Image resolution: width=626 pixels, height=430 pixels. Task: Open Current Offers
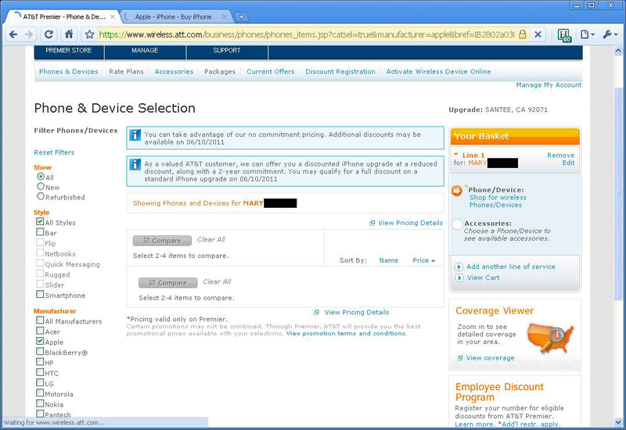[x=270, y=72]
